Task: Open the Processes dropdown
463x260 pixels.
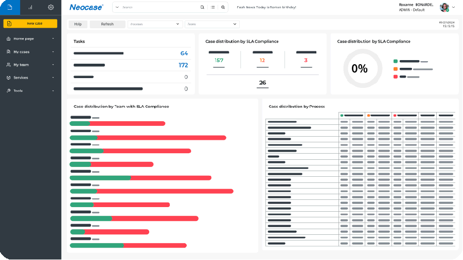Action: [x=155, y=24]
